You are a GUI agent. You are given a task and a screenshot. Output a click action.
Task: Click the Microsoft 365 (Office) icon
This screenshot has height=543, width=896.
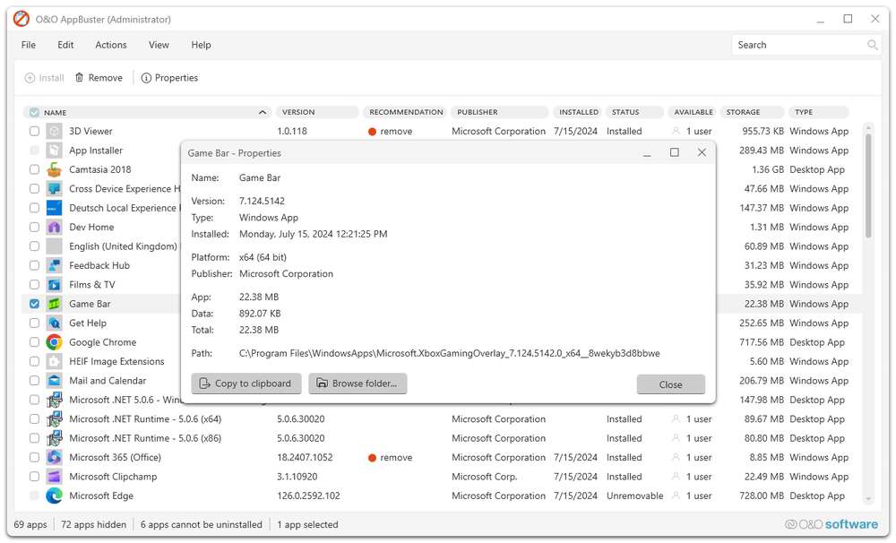point(54,457)
